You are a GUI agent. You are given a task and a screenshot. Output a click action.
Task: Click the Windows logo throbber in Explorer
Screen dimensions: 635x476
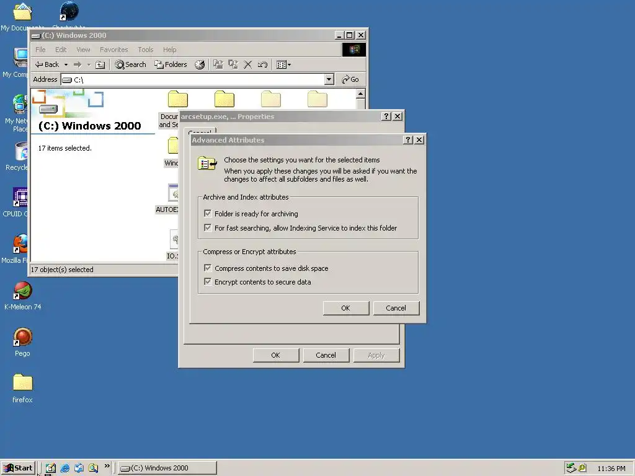click(x=354, y=50)
